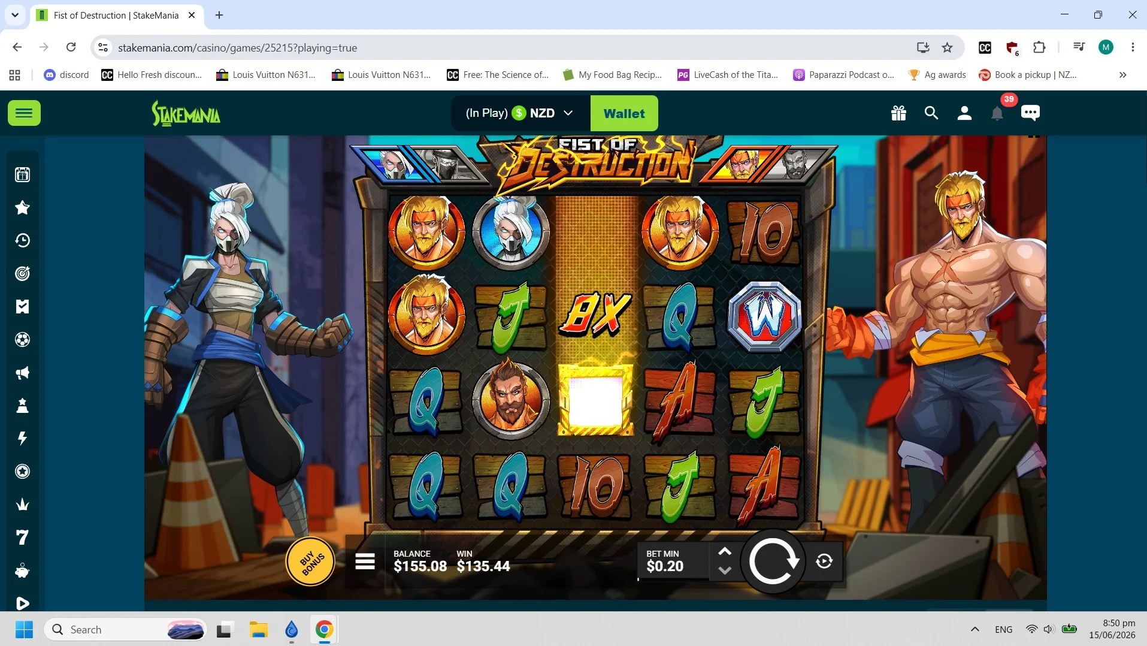Image resolution: width=1147 pixels, height=646 pixels.
Task: Open the crown VIP sidebar icon
Action: pos(22,505)
